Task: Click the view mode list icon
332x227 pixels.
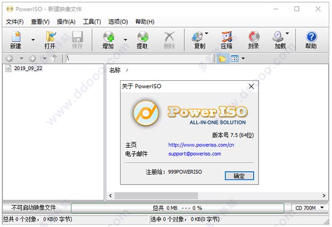Action: [235, 59]
